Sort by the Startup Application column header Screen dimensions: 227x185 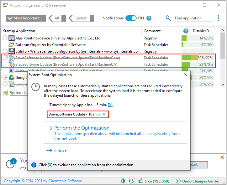click(19, 31)
